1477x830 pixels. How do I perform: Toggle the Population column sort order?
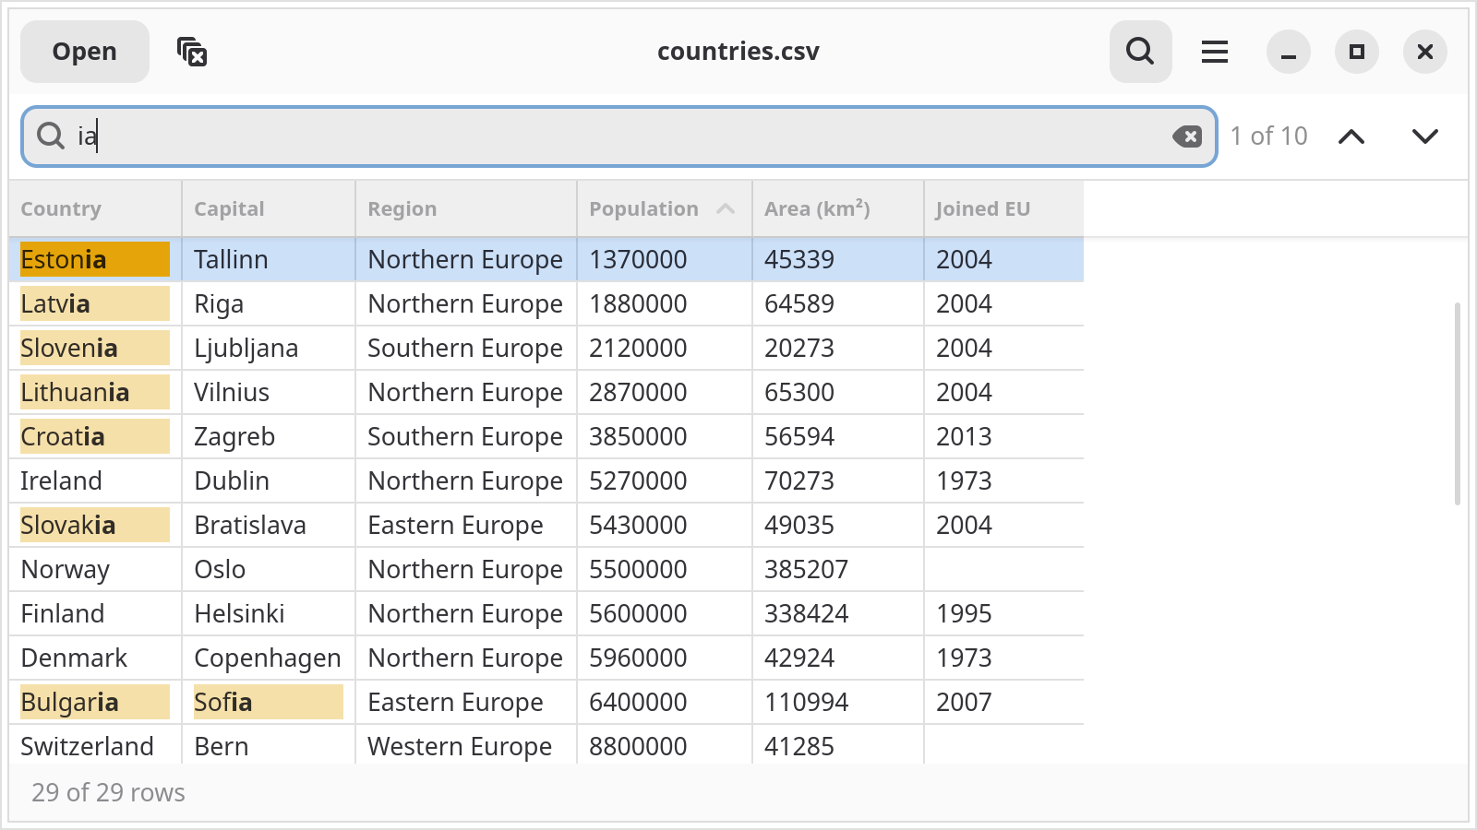click(x=665, y=209)
